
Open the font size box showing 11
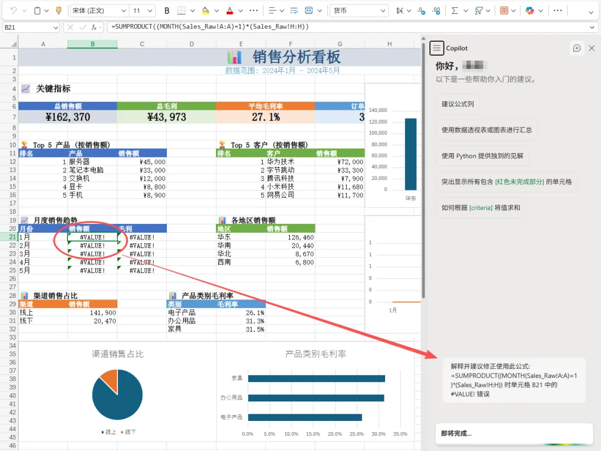click(x=142, y=11)
